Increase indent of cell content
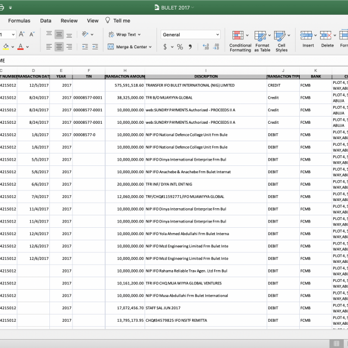This screenshot has height=348, width=348. pos(95,46)
